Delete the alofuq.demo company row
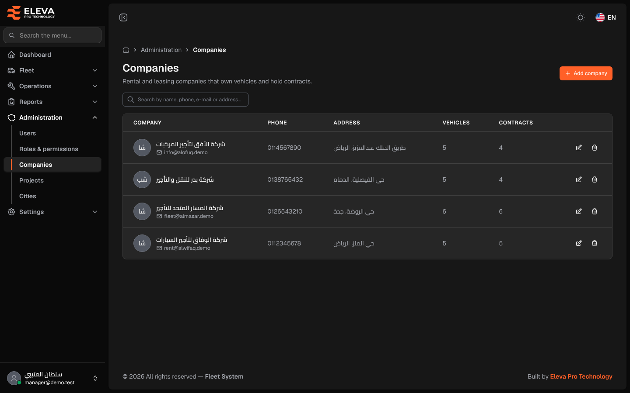This screenshot has width=630, height=393. pyautogui.click(x=595, y=148)
